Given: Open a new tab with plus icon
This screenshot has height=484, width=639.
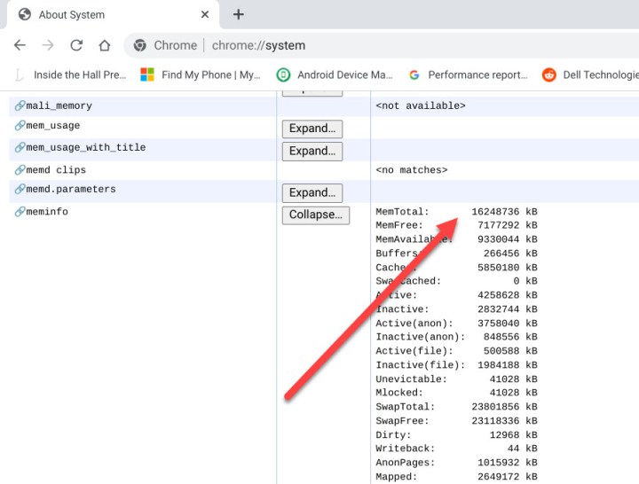Looking at the screenshot, I should (x=239, y=15).
